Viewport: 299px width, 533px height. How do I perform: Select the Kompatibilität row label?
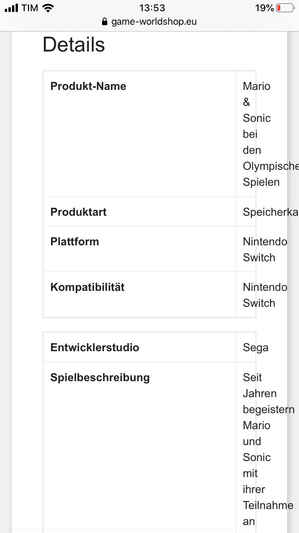[87, 287]
